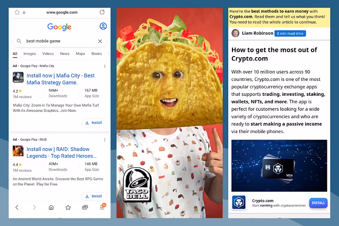Select the All results tab

click(x=15, y=54)
